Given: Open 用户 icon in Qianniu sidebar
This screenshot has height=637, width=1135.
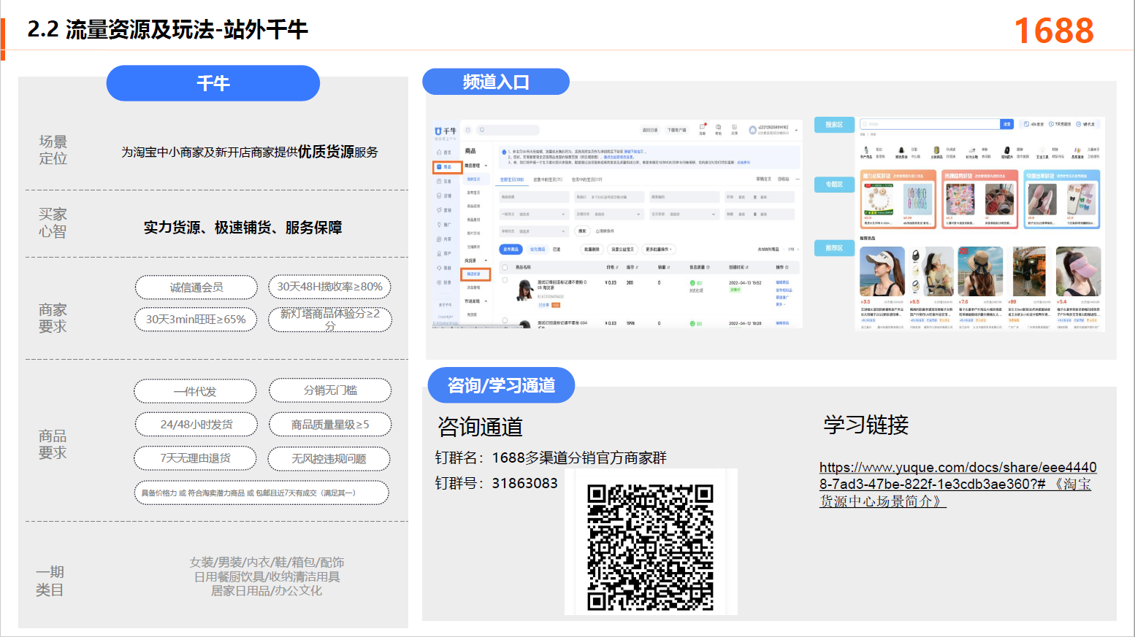Looking at the screenshot, I should click(x=439, y=253).
